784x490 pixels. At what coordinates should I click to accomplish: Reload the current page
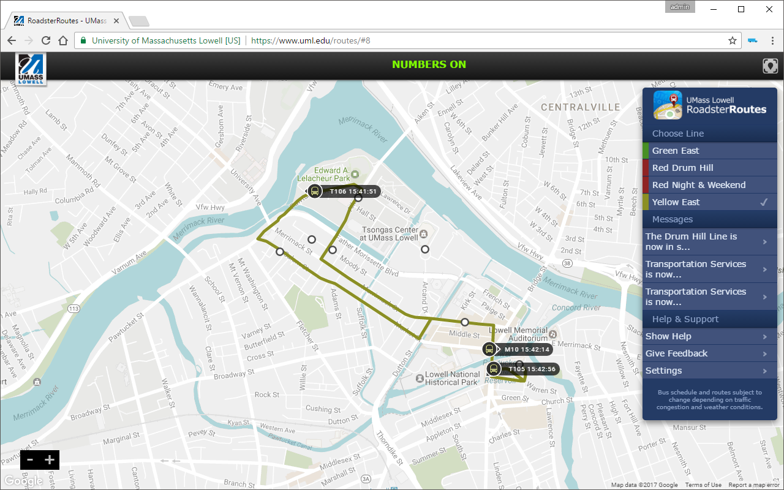46,40
